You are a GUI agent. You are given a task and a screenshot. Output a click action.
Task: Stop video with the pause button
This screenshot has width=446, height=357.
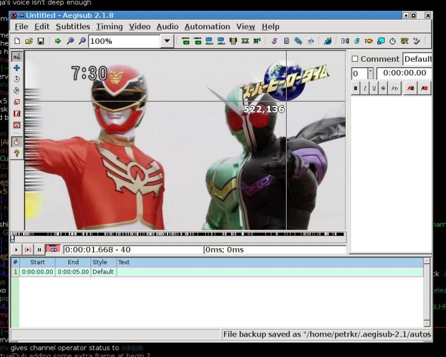click(40, 250)
